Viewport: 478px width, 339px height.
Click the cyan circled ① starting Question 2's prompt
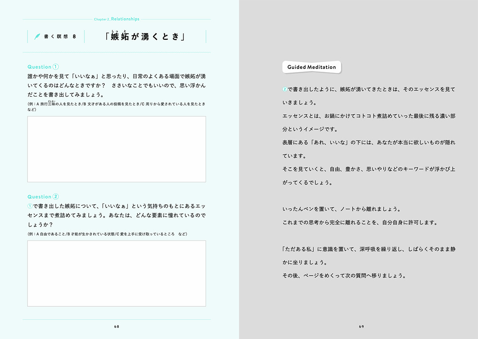tap(30, 206)
